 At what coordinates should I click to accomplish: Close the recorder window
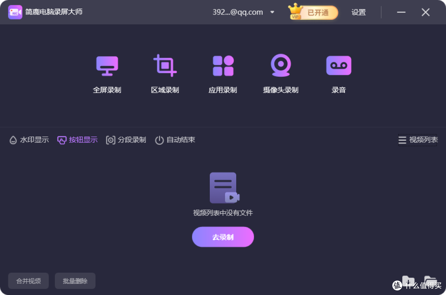tap(425, 12)
